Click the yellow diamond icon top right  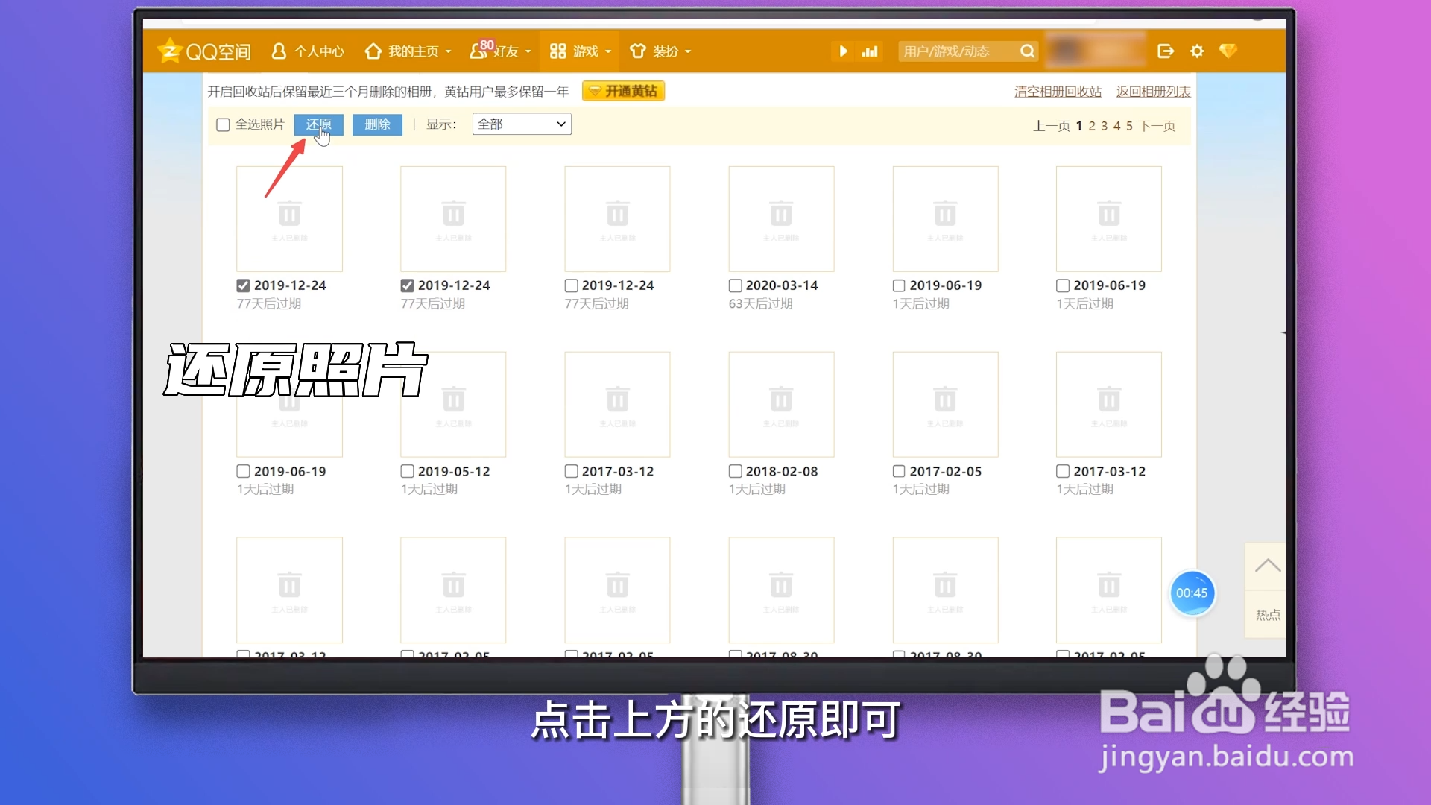point(1230,51)
